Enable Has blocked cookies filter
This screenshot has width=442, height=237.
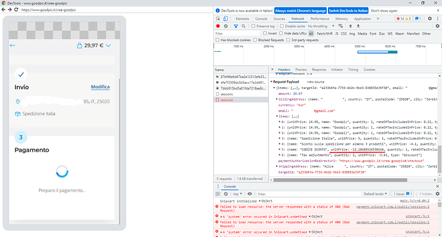[x=217, y=40]
